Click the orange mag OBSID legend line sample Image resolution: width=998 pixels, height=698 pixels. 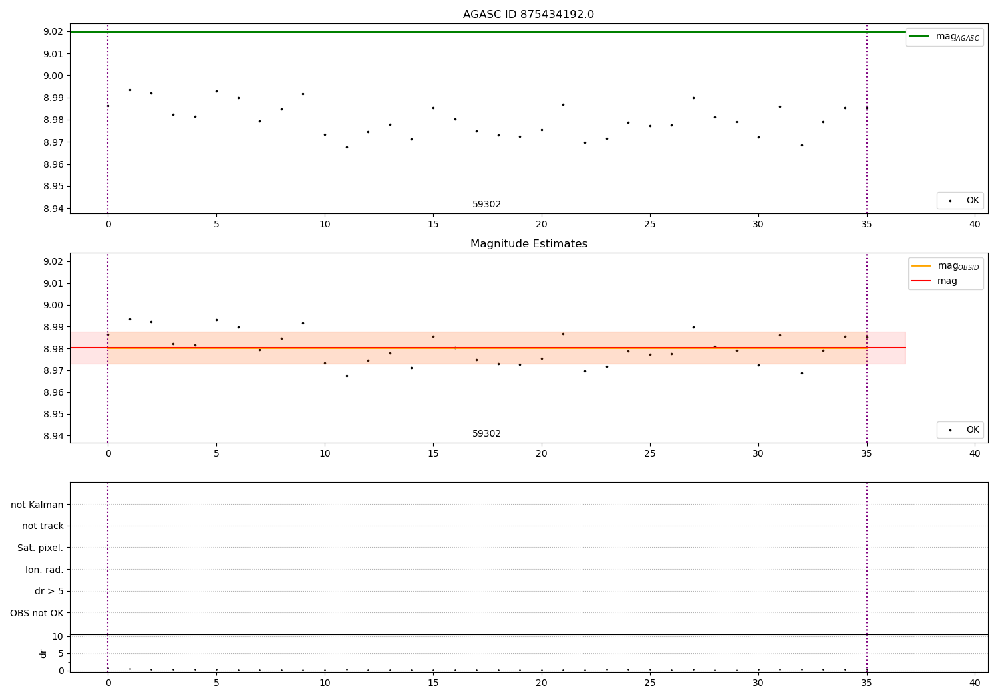(x=921, y=266)
